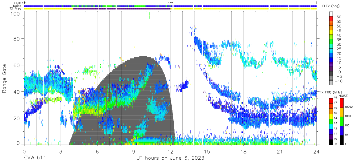Viewport: 356px width, 164px height.
Task: Click the 'Noise' row label at top left
Action: [x=17, y=6]
